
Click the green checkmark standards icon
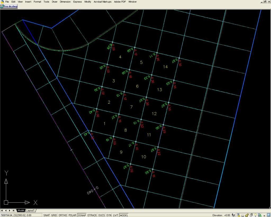tap(260, 215)
